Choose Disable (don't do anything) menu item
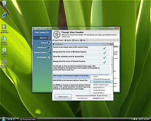The image size is (151, 121). point(101,82)
